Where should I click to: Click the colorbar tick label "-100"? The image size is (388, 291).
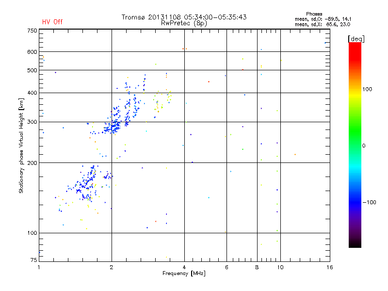pyautogui.click(x=370, y=202)
